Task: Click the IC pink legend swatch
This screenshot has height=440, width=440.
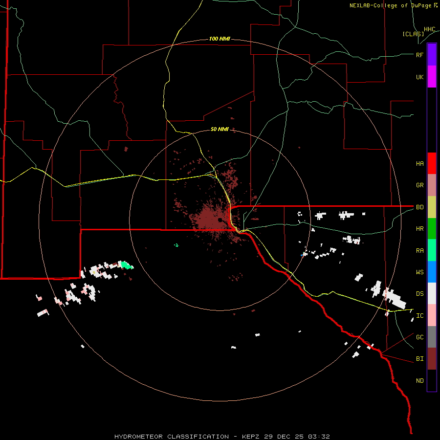Action: pos(432,315)
